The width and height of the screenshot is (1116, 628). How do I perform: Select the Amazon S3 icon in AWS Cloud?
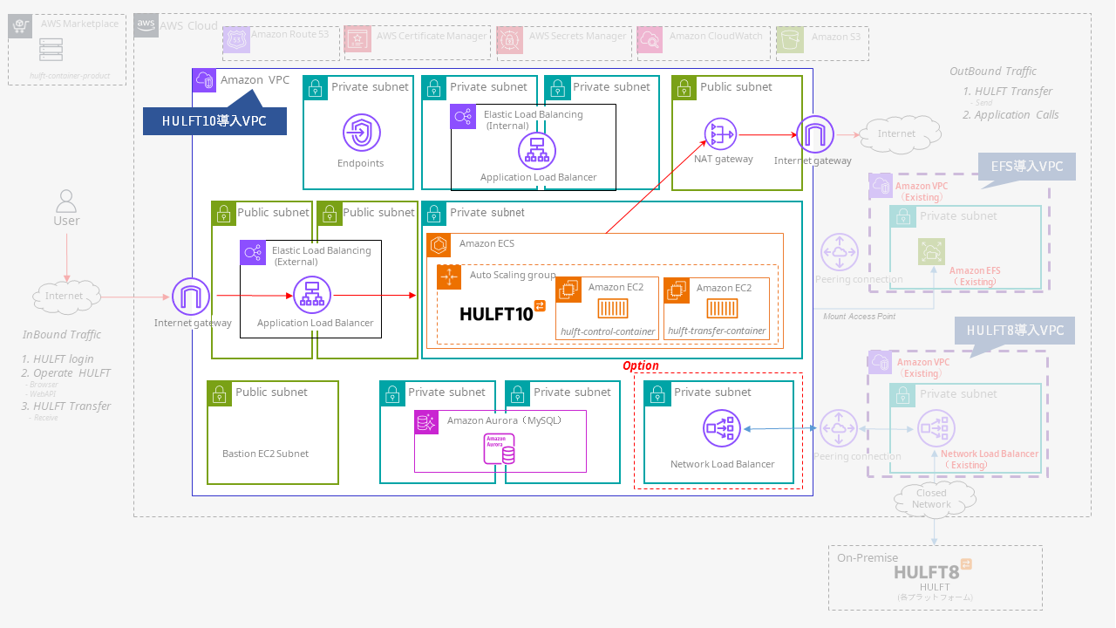(x=789, y=38)
